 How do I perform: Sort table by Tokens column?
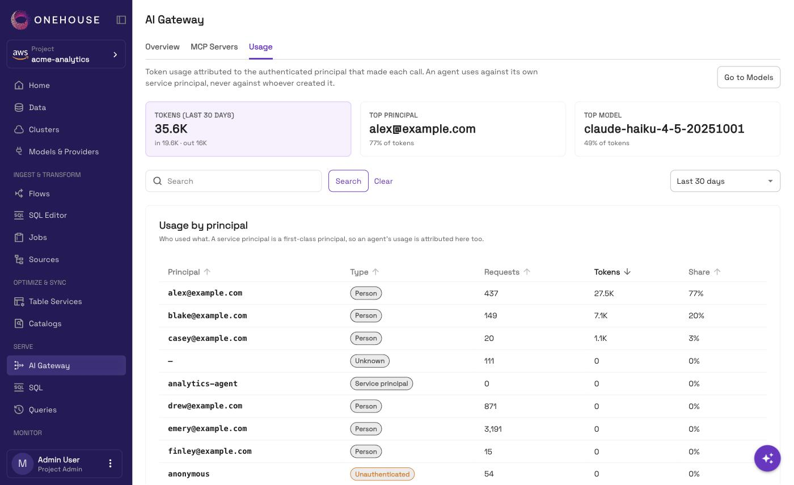(613, 272)
